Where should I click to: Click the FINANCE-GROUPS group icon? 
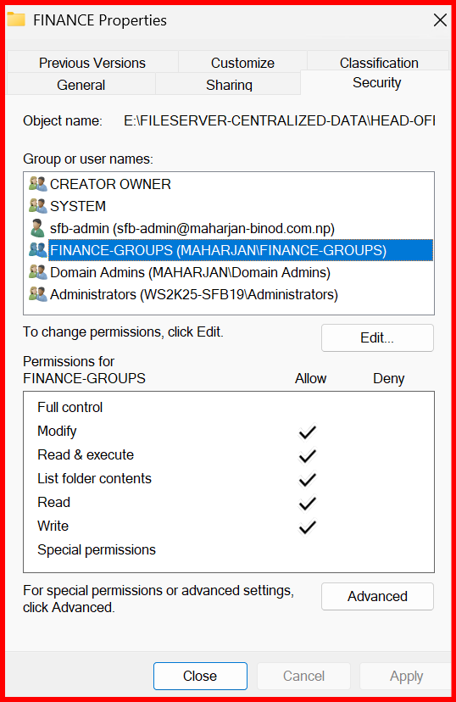(37, 250)
